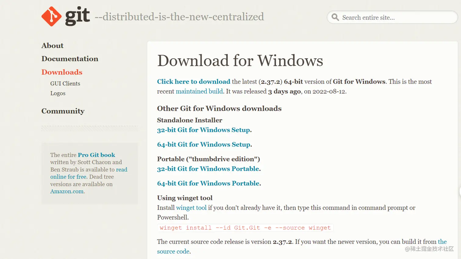461x259 pixels.
Task: Click the 'Standalone Installer' heading
Action: (190, 120)
